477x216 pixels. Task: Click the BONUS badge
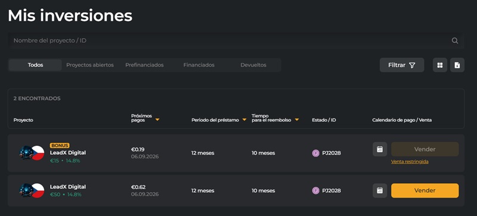click(60, 146)
